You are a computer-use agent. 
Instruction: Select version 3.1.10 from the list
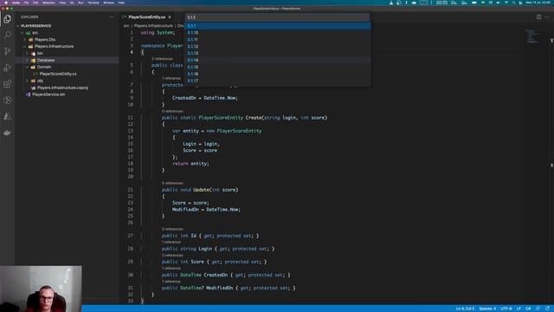pyautogui.click(x=278, y=33)
